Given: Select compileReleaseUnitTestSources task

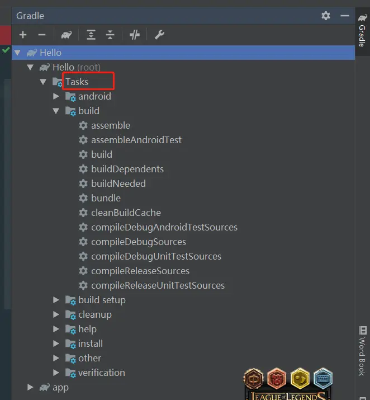Looking at the screenshot, I should [x=158, y=285].
